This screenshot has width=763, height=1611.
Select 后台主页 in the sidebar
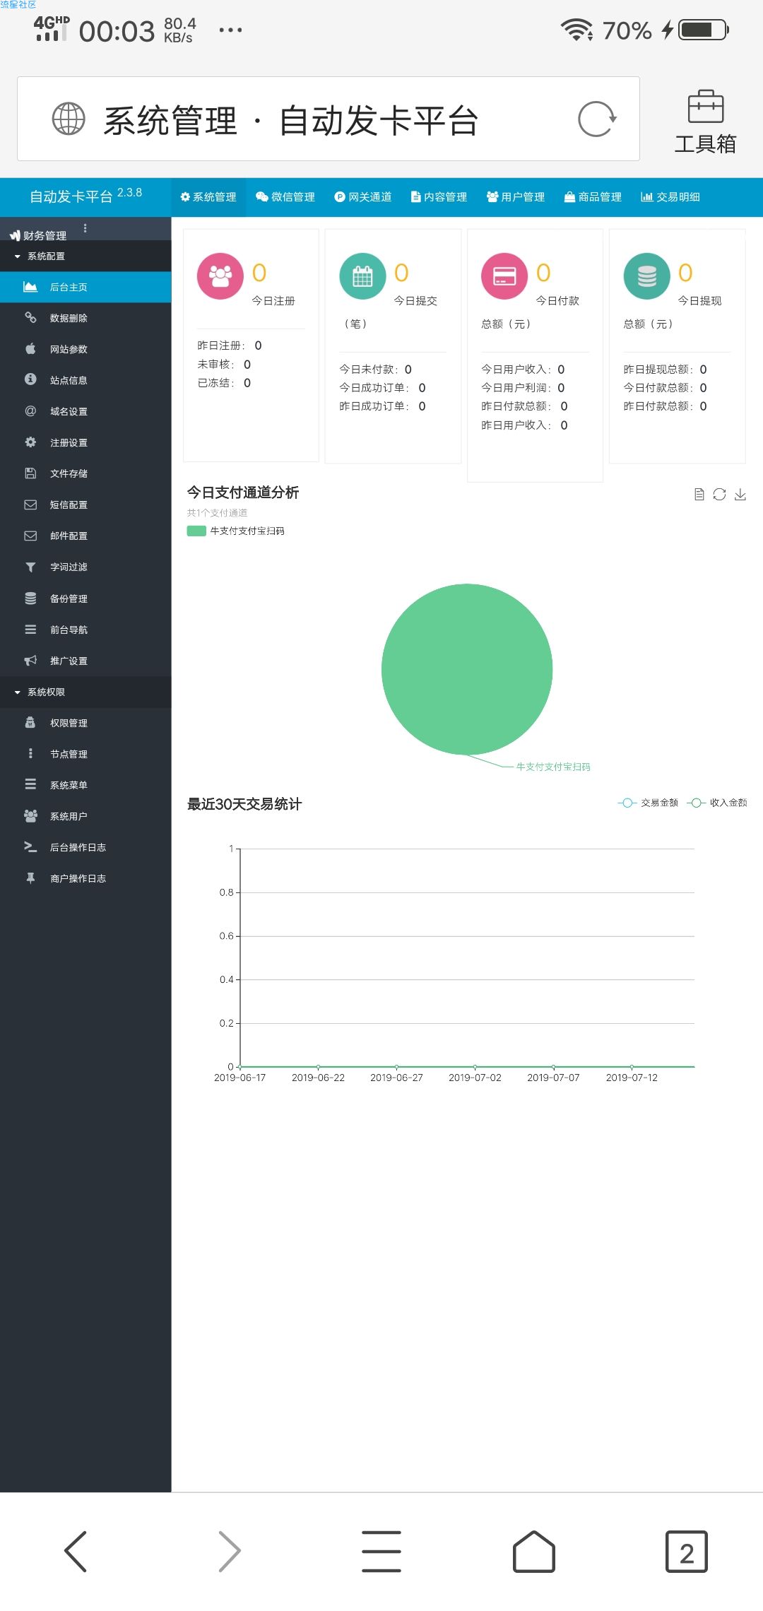(x=85, y=287)
